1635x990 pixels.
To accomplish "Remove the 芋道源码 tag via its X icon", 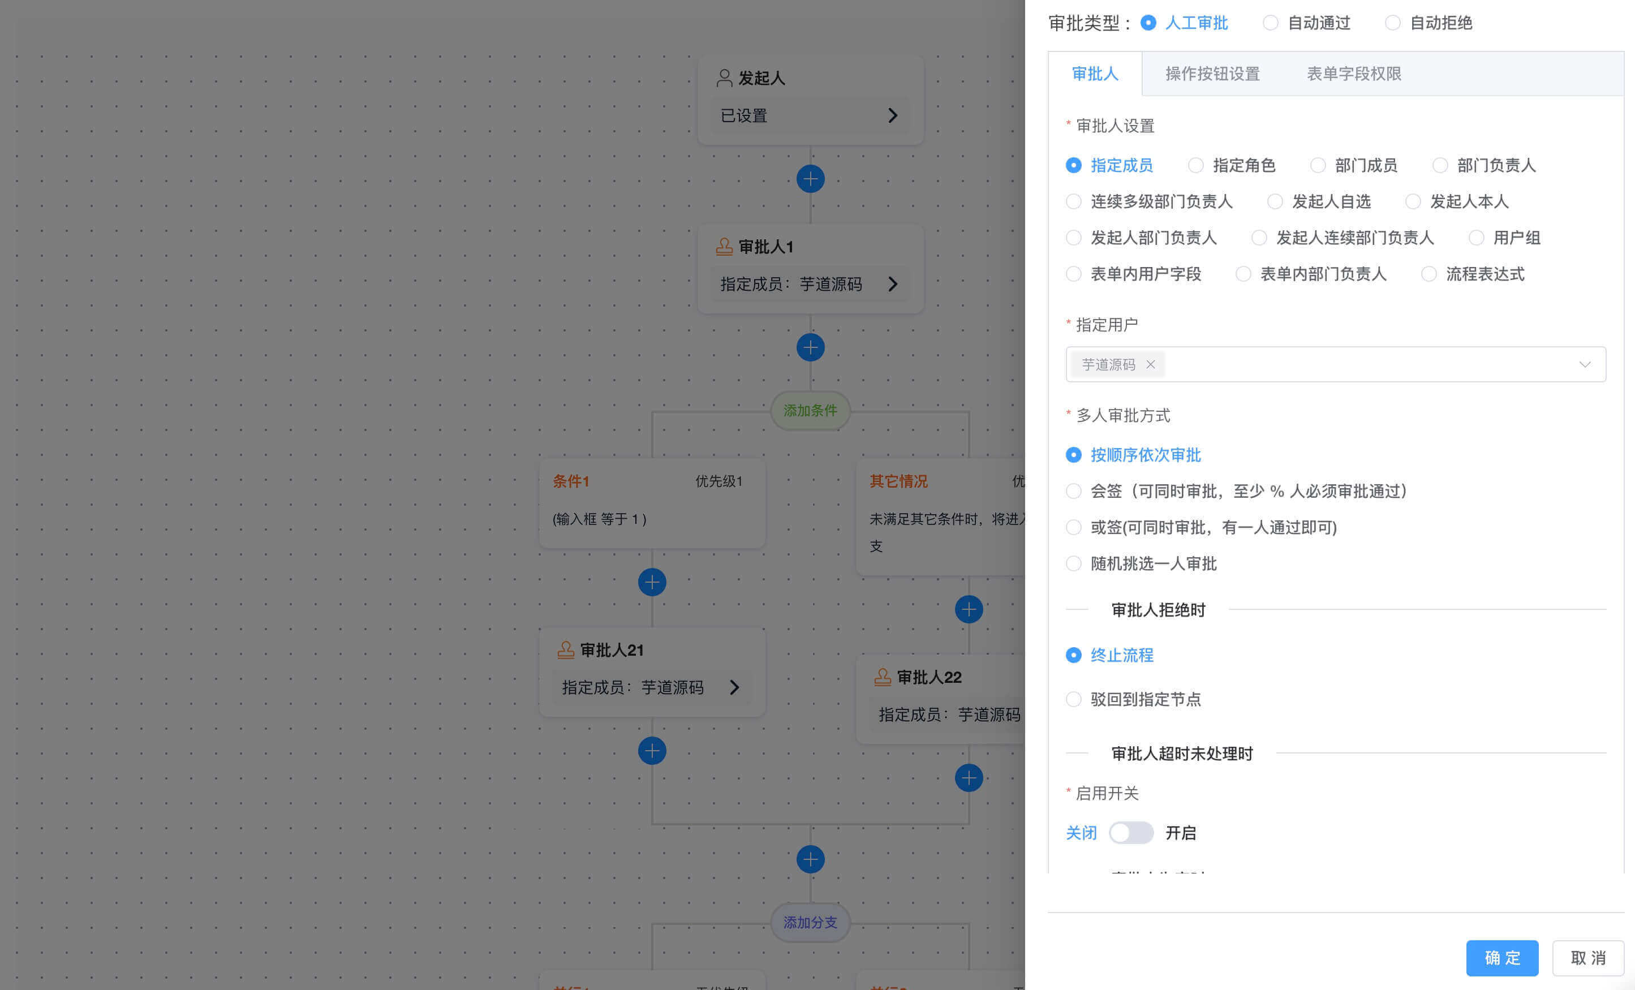I will (x=1151, y=364).
